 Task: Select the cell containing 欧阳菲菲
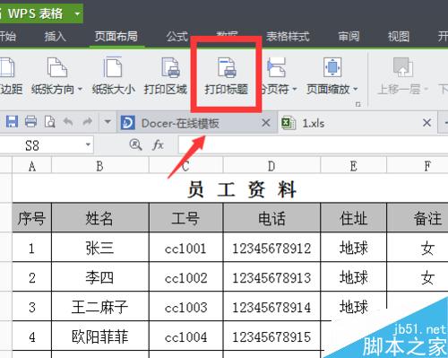(x=100, y=336)
